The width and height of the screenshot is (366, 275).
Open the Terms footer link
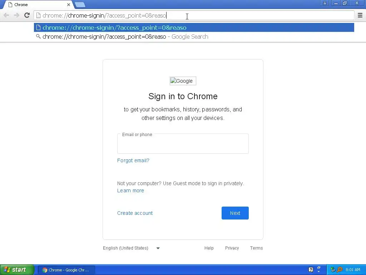tap(256, 248)
